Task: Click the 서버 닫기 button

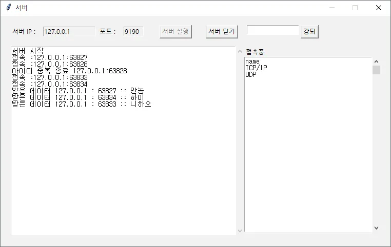Action: (x=222, y=31)
